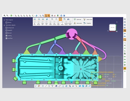The width and height of the screenshot is (130, 101).
Task: Open the arrow beside green crosshair icon
Action: tap(13, 16)
